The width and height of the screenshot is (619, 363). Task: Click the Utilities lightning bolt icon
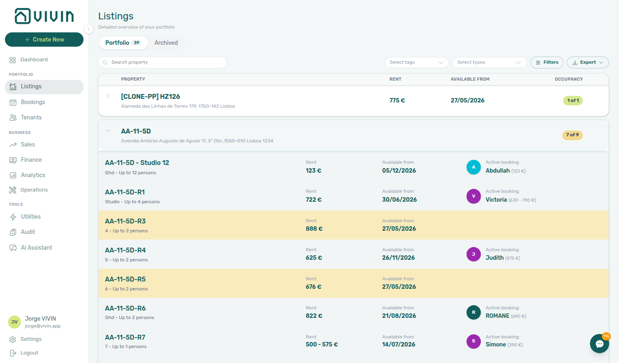click(13, 217)
